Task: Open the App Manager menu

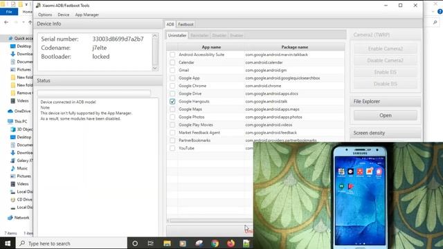Action: [87, 15]
